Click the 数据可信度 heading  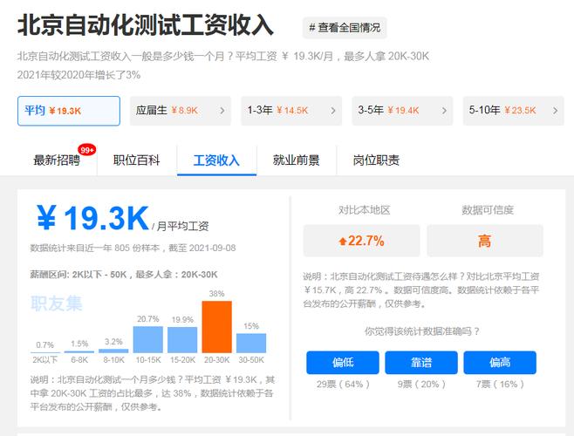pyautogui.click(x=488, y=210)
